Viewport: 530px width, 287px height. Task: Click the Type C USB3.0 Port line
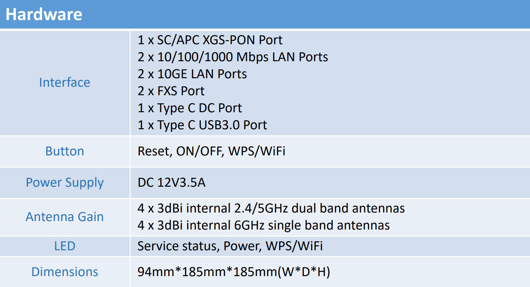pyautogui.click(x=202, y=125)
